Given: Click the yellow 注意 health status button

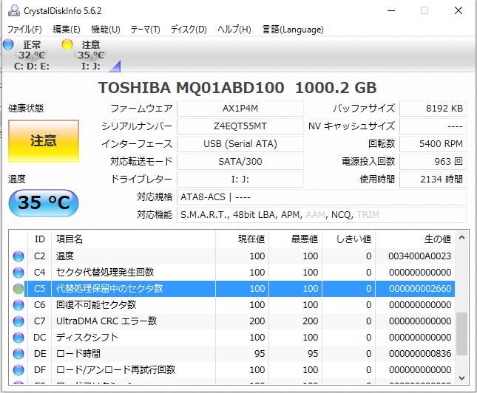Looking at the screenshot, I should click(44, 141).
